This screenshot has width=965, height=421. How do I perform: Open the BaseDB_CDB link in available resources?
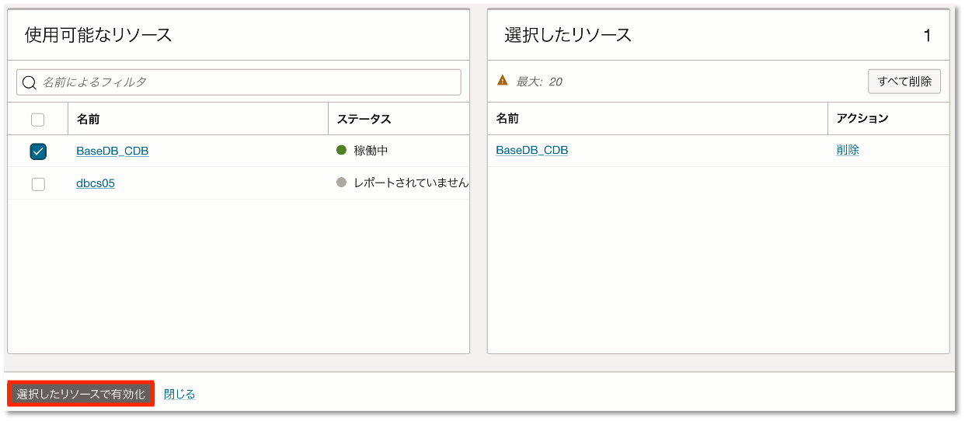[x=112, y=151]
